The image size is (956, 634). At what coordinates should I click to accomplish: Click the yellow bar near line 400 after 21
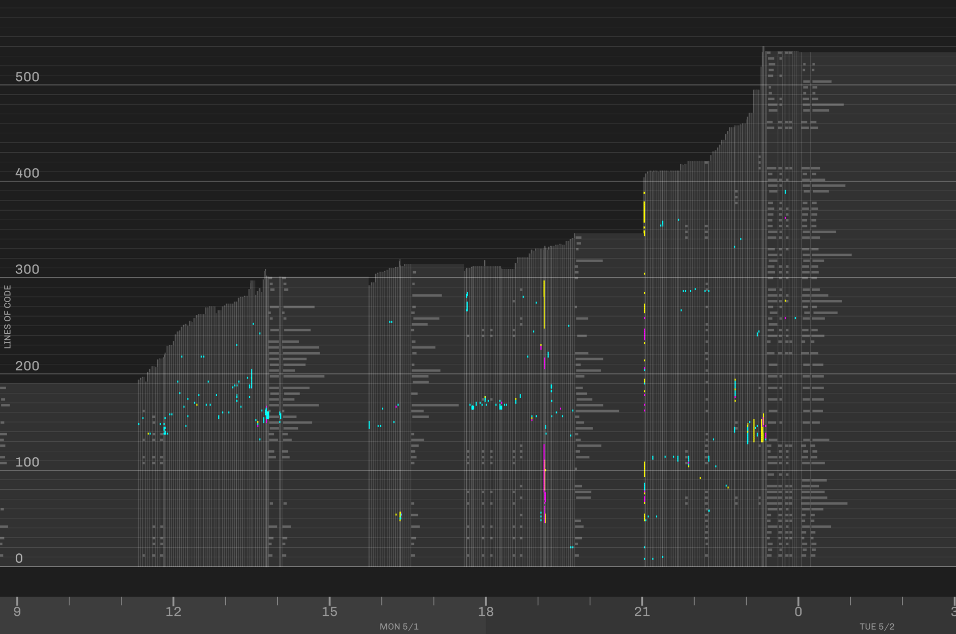tap(644, 211)
